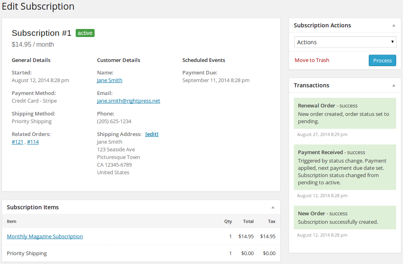Click the green active status badge

[85, 33]
